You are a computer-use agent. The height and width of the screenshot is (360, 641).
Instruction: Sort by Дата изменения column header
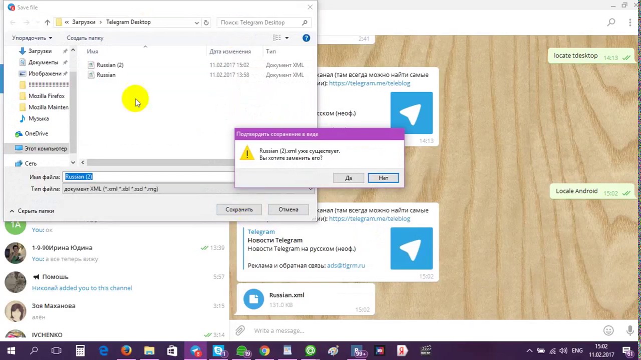[x=230, y=51]
